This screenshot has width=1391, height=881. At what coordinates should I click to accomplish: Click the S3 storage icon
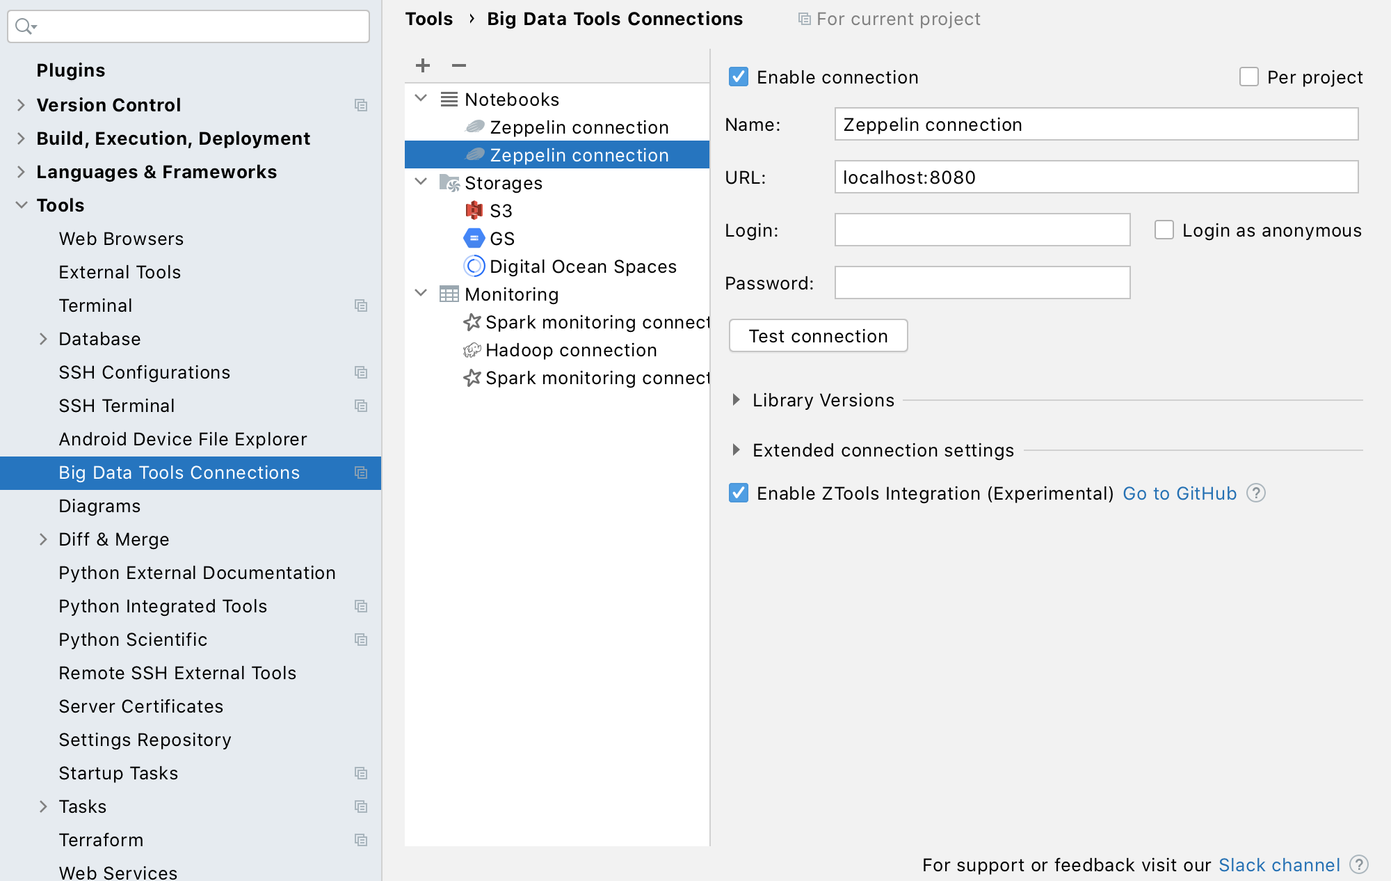tap(474, 210)
